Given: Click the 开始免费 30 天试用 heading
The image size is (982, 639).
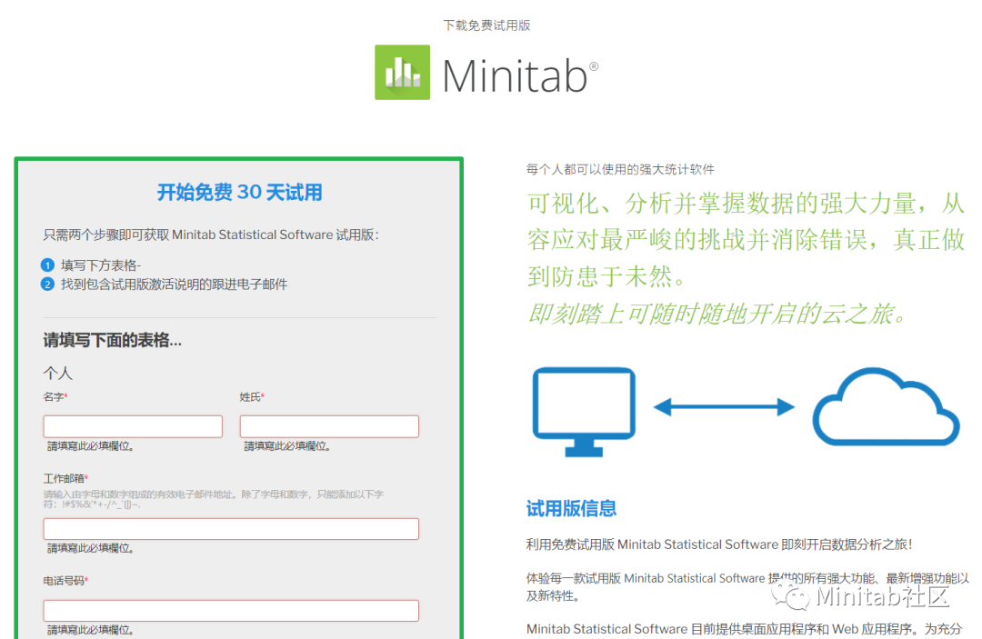Looking at the screenshot, I should [x=238, y=193].
